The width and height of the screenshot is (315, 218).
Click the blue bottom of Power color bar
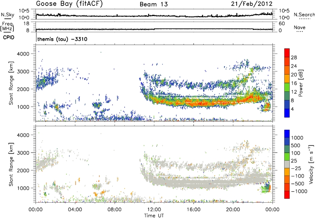tap(287, 113)
